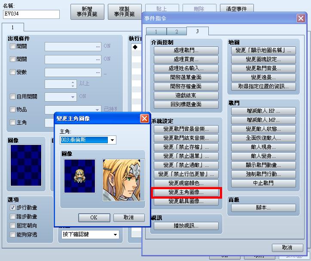Click 取消 in 事件指令 window
This screenshot has width=311, height=261.
pos(287,248)
